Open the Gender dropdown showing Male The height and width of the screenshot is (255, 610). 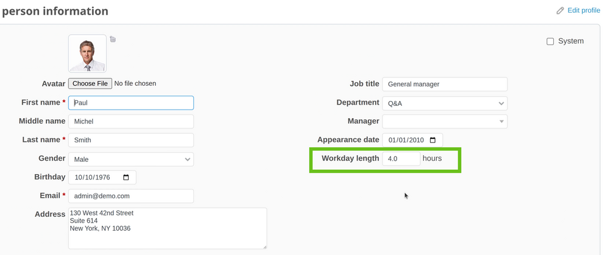[131, 159]
